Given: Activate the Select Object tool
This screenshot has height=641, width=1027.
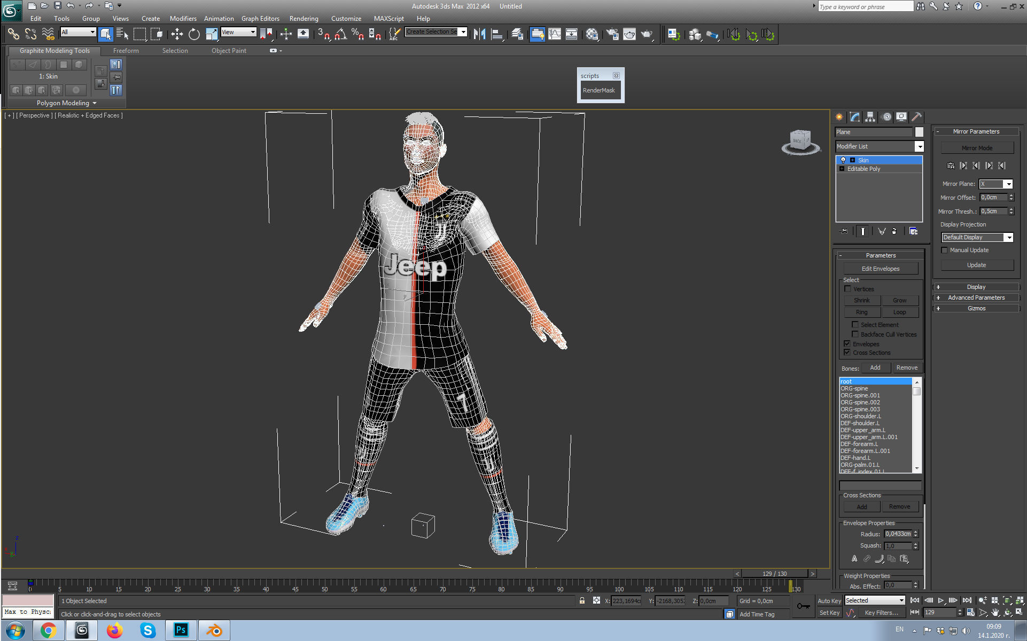Looking at the screenshot, I should point(106,34).
